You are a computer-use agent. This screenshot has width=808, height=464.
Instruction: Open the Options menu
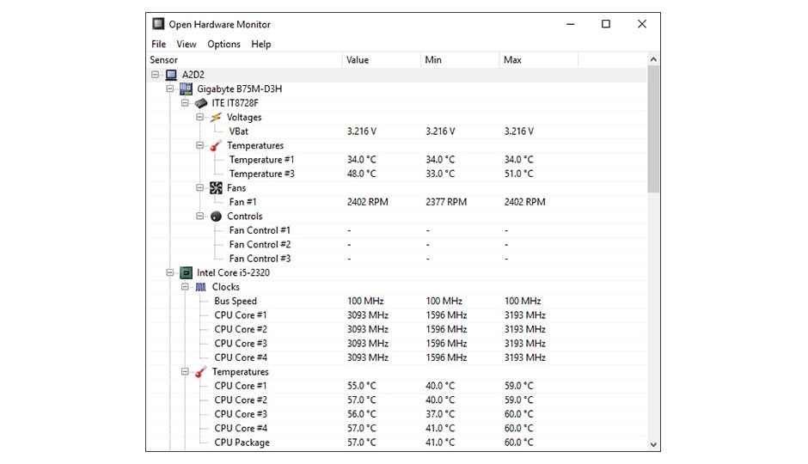pos(223,45)
